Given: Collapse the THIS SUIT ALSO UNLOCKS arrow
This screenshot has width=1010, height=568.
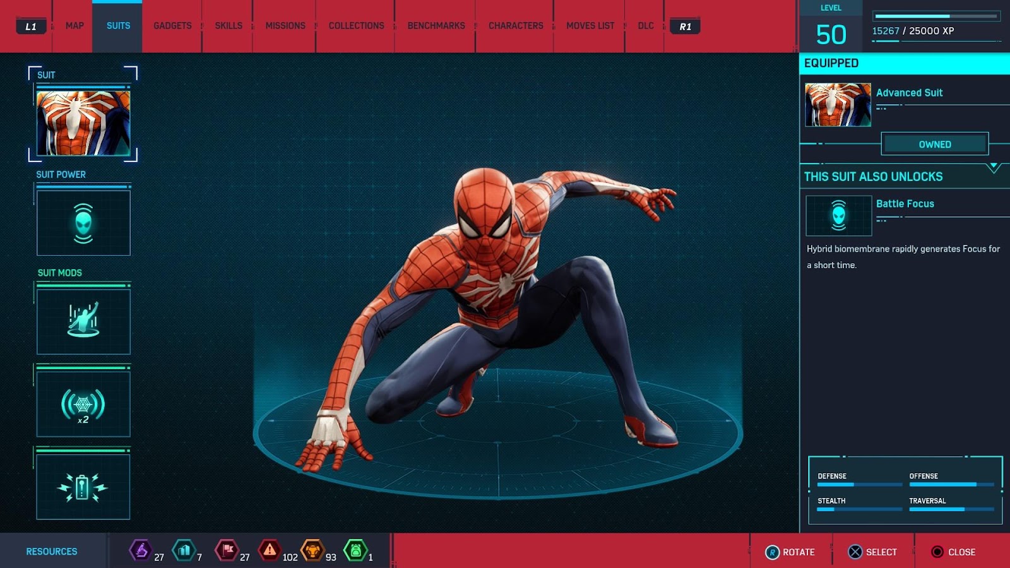Looking at the screenshot, I should tap(994, 168).
